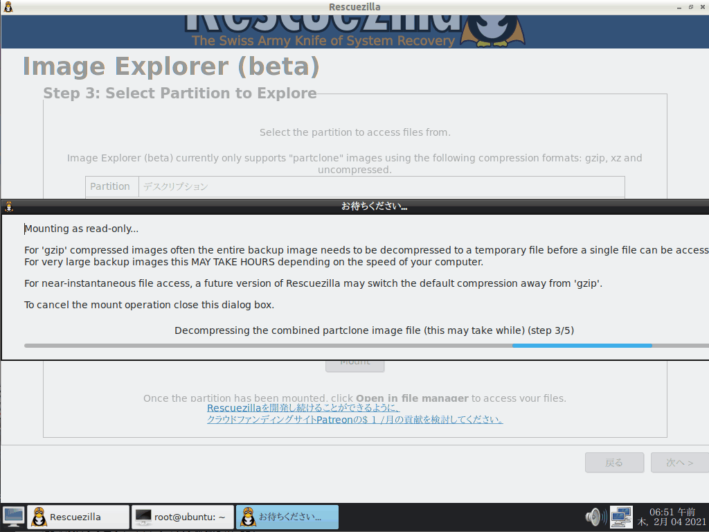Click the decompression progress bar
This screenshot has width=709, height=532.
[366, 346]
